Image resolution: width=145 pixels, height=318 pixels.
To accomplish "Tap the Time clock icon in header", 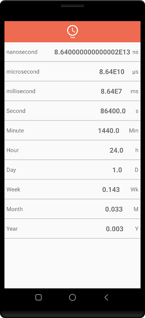I will tap(72, 31).
